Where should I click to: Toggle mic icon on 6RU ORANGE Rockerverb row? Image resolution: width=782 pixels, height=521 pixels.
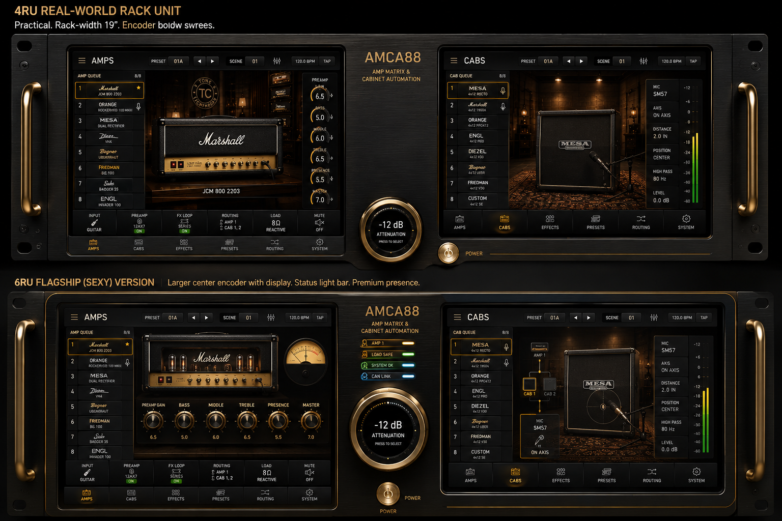click(x=127, y=363)
